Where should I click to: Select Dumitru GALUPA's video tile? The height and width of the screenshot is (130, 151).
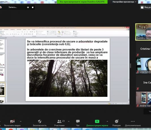click(143, 32)
